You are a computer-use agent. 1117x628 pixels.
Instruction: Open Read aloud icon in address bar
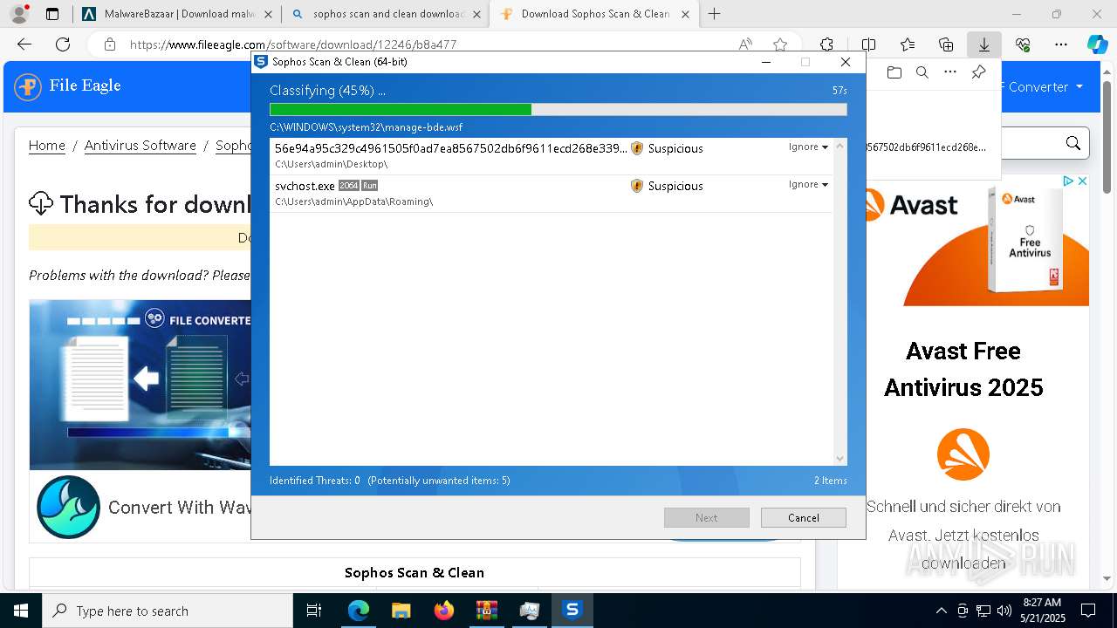745,44
